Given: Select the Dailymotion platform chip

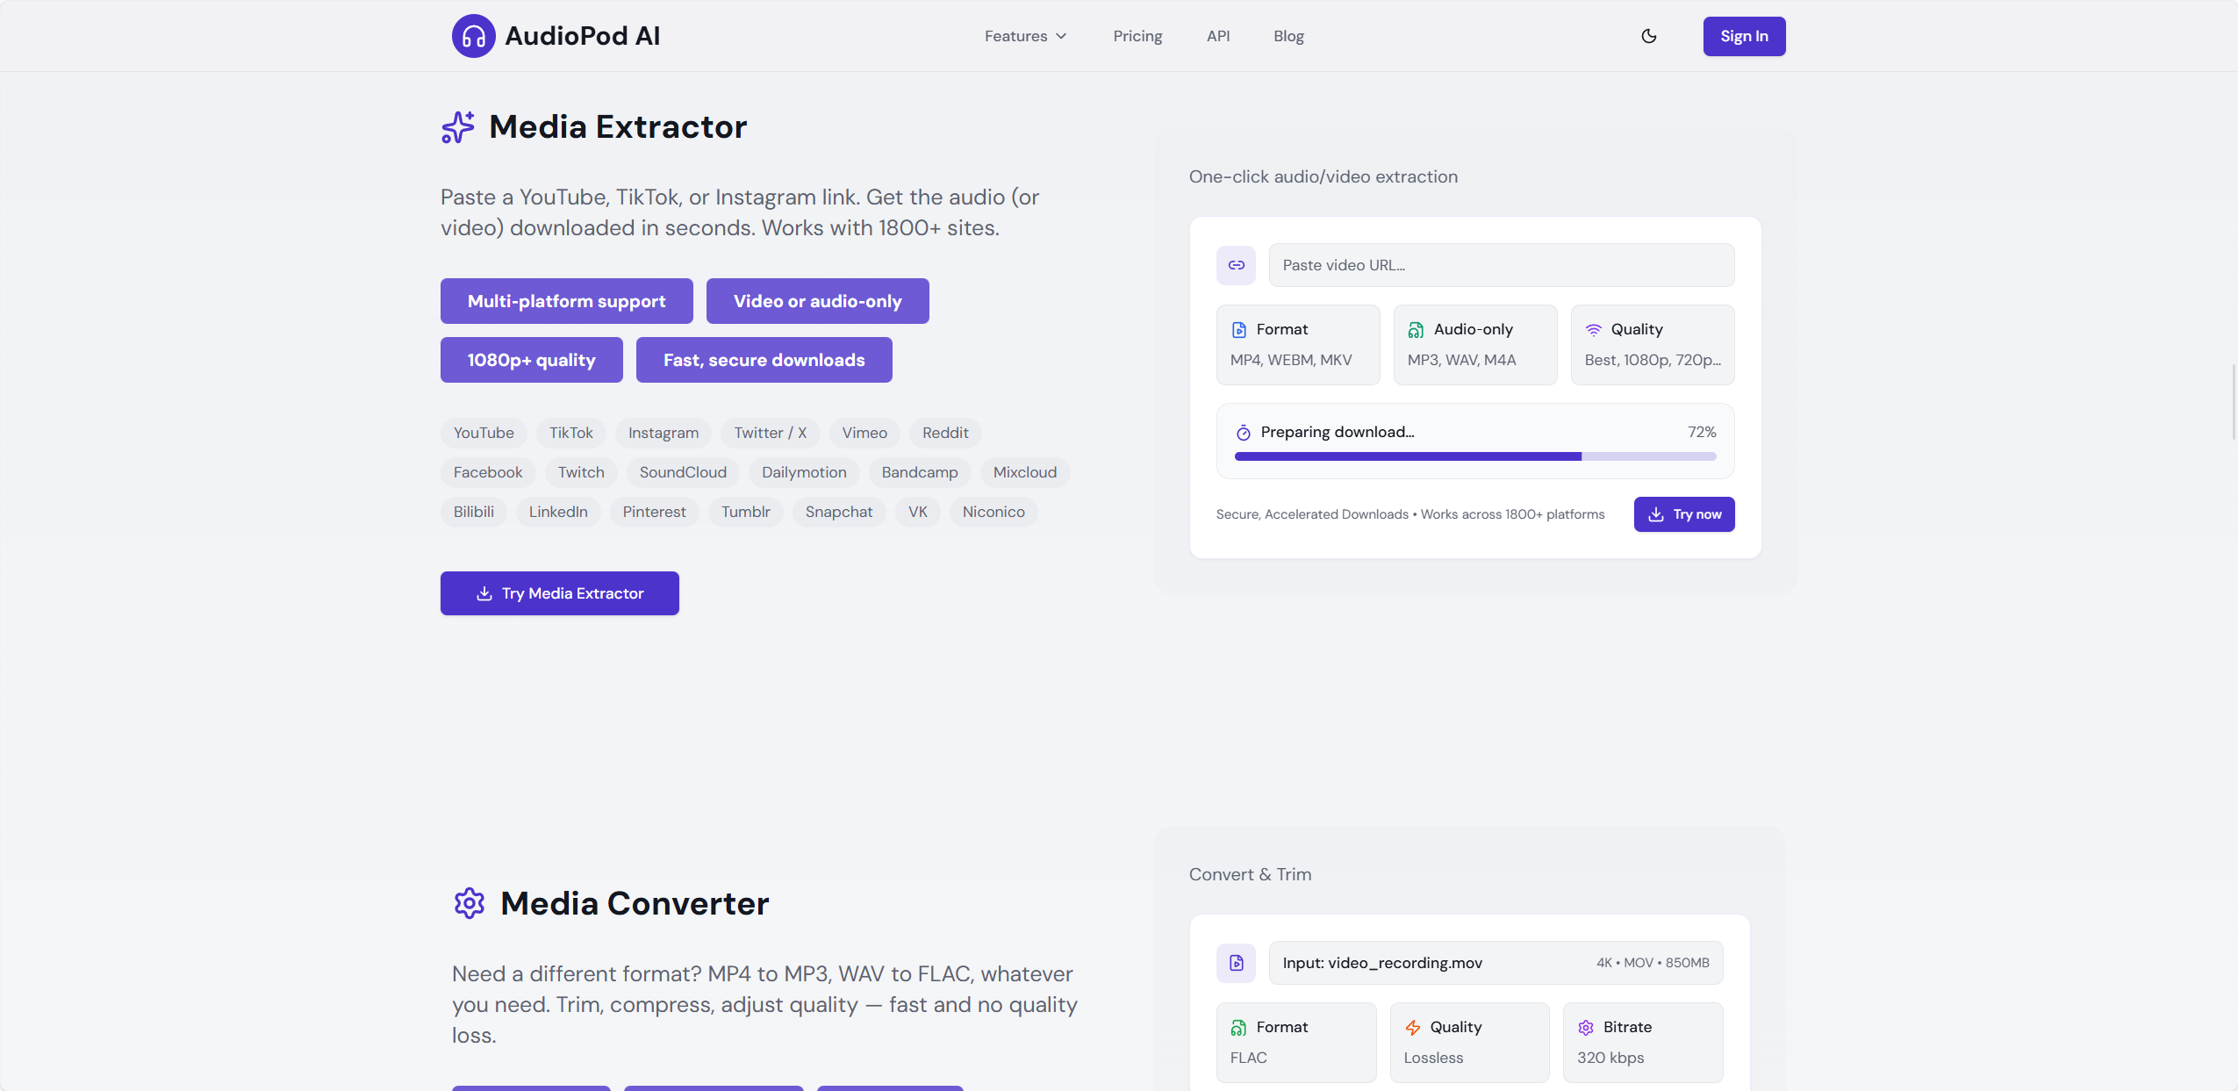Looking at the screenshot, I should click(804, 472).
